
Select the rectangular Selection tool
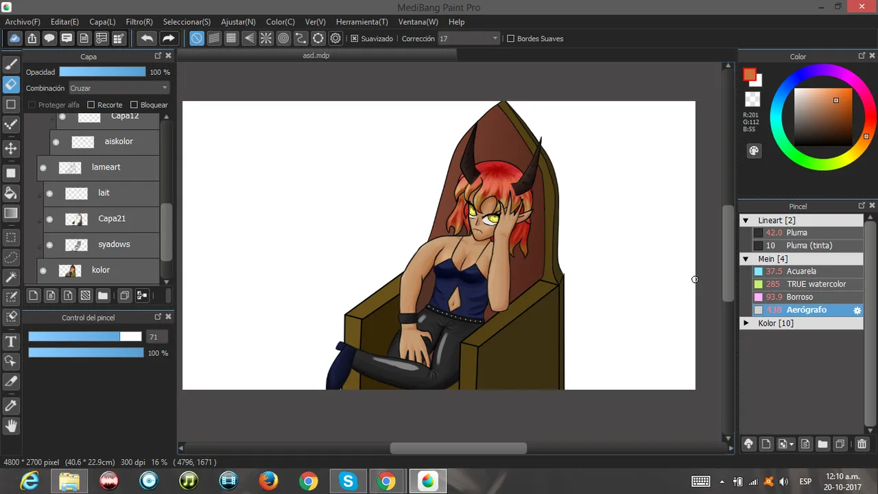11,237
